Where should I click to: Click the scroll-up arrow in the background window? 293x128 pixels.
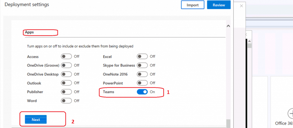pos(250,41)
